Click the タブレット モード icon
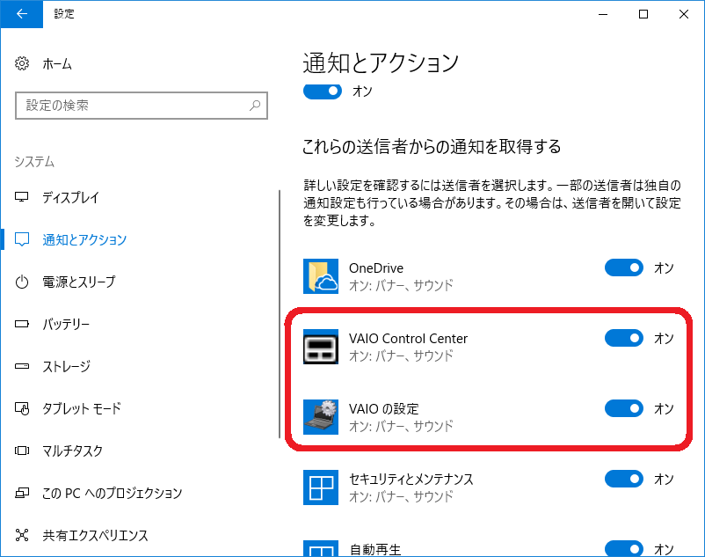The width and height of the screenshot is (705, 557). pyautogui.click(x=22, y=408)
